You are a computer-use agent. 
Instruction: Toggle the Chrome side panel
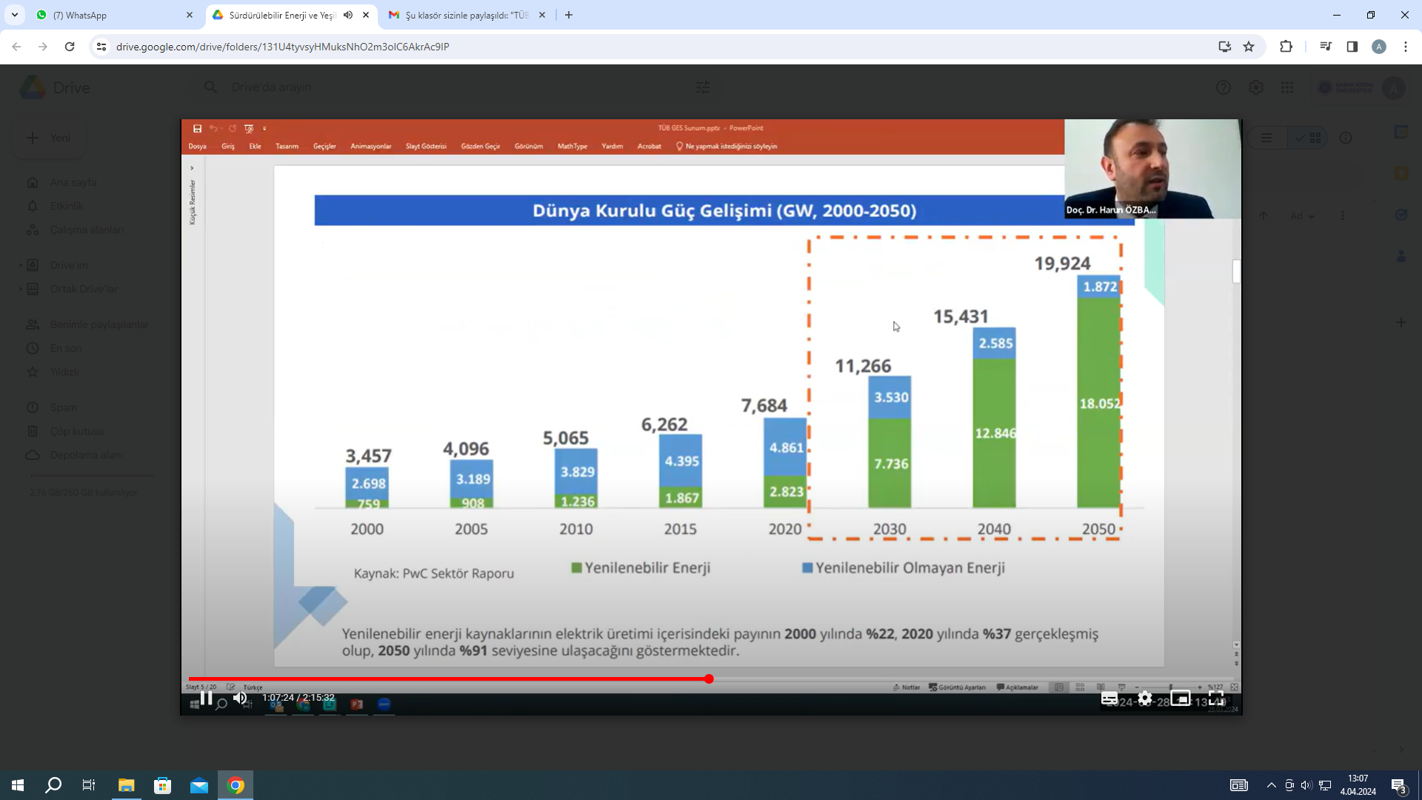tap(1352, 47)
